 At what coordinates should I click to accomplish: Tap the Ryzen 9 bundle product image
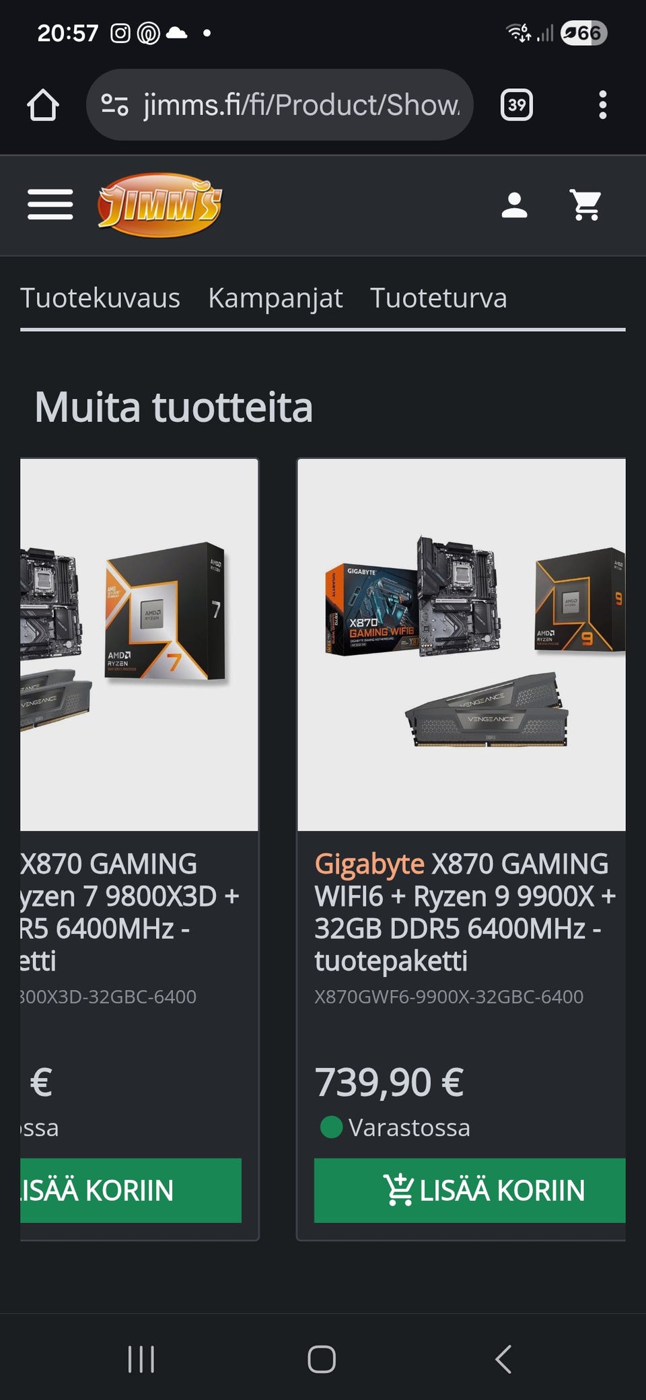(462, 645)
